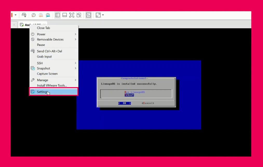This screenshot has width=263, height=167.
Task: Open the Manage submenu
Action: tap(54, 80)
